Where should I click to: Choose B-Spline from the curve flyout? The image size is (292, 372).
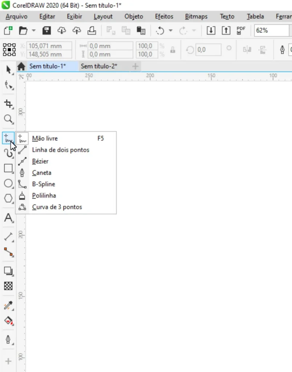[66, 184]
